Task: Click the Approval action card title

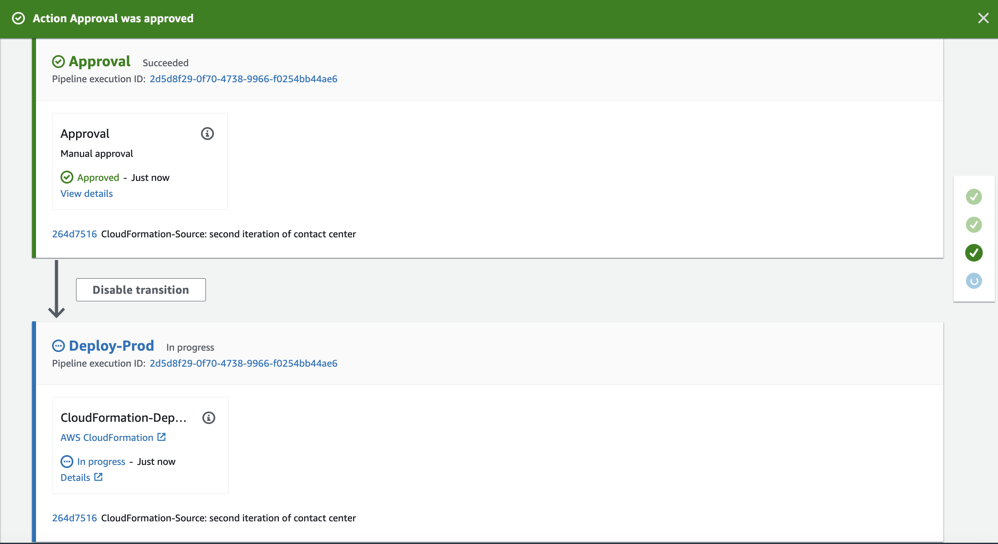Action: 85,133
